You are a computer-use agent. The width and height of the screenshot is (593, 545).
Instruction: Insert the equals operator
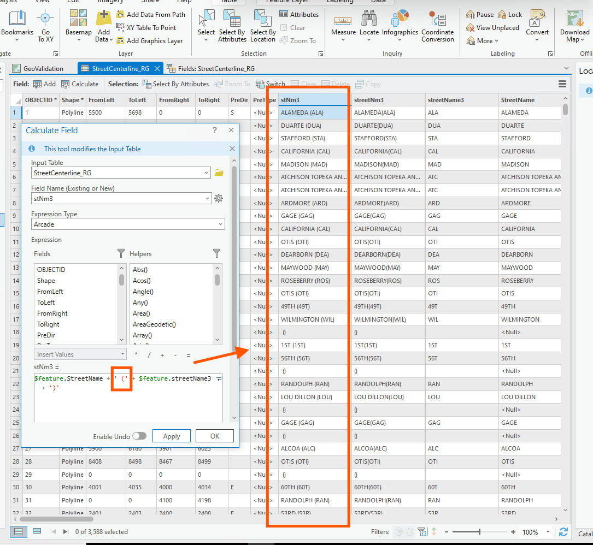click(189, 355)
